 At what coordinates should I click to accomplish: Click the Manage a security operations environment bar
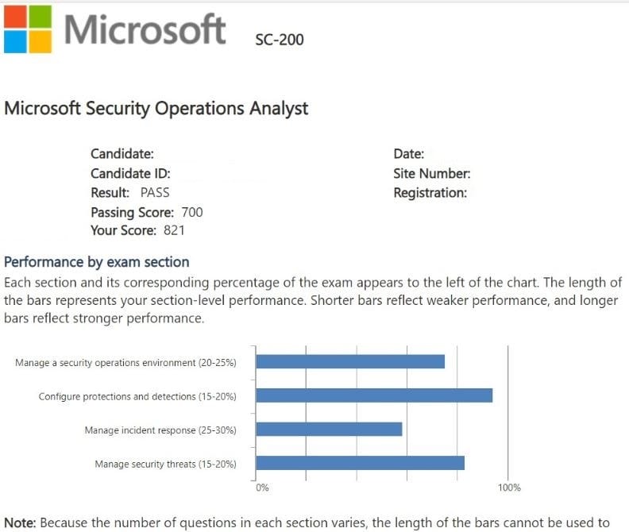point(349,362)
